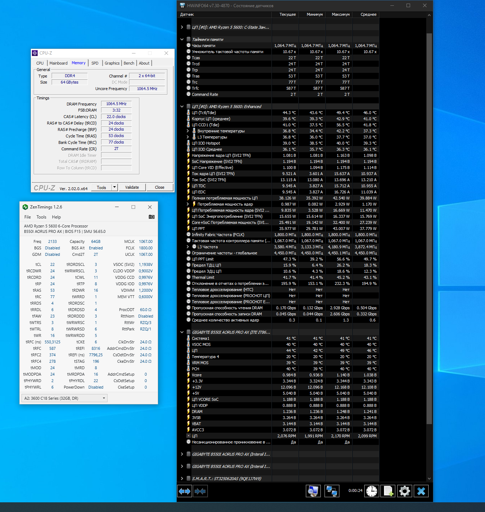Start logging with the sheet-plus icon
This screenshot has width=485, height=512.
(388, 491)
